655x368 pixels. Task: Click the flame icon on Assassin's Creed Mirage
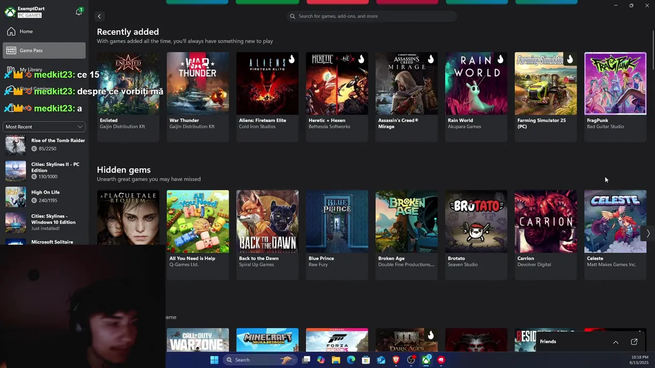pyautogui.click(x=430, y=59)
